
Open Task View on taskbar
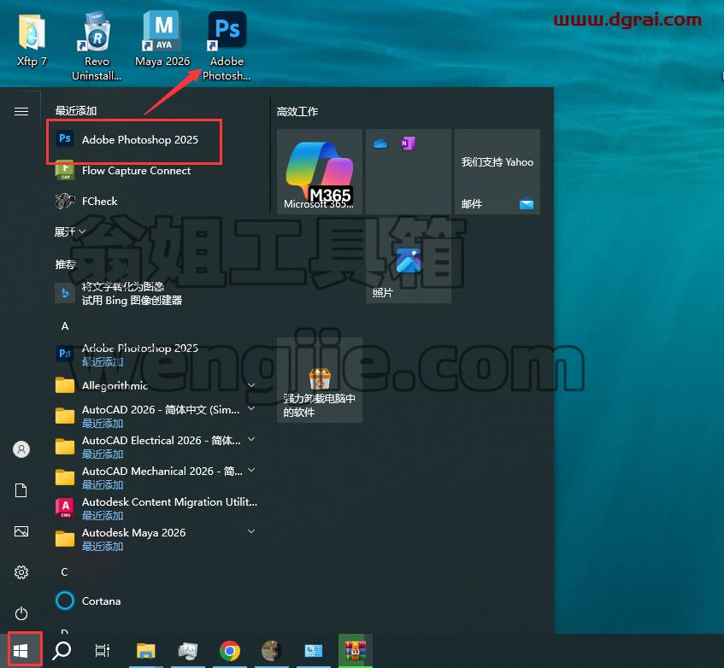pos(103,650)
